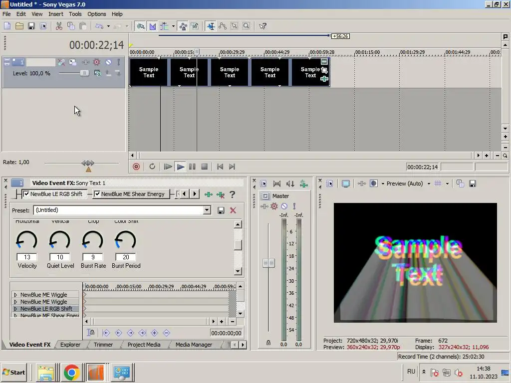Select the Normal Edit tool
The width and height of the screenshot is (511, 383).
tap(211, 26)
